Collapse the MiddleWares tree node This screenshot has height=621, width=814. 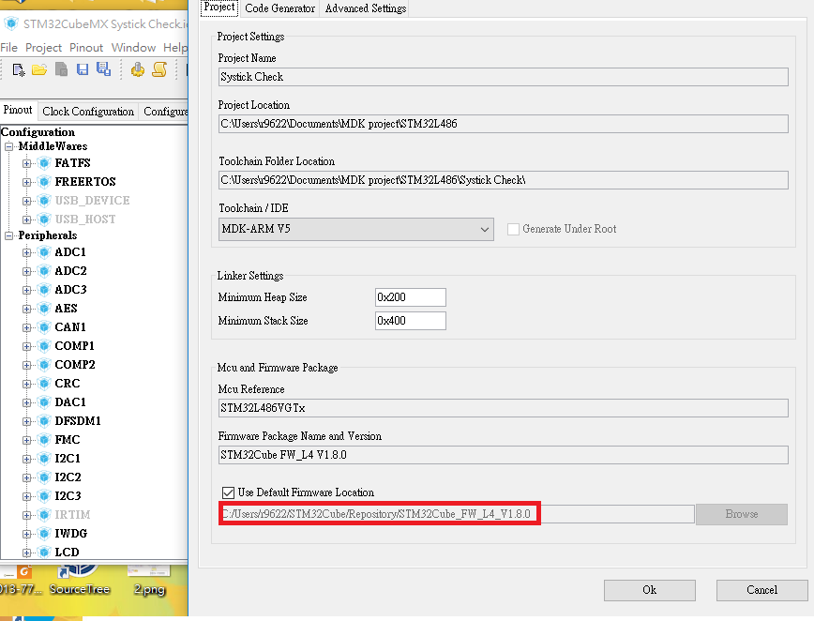(8, 146)
